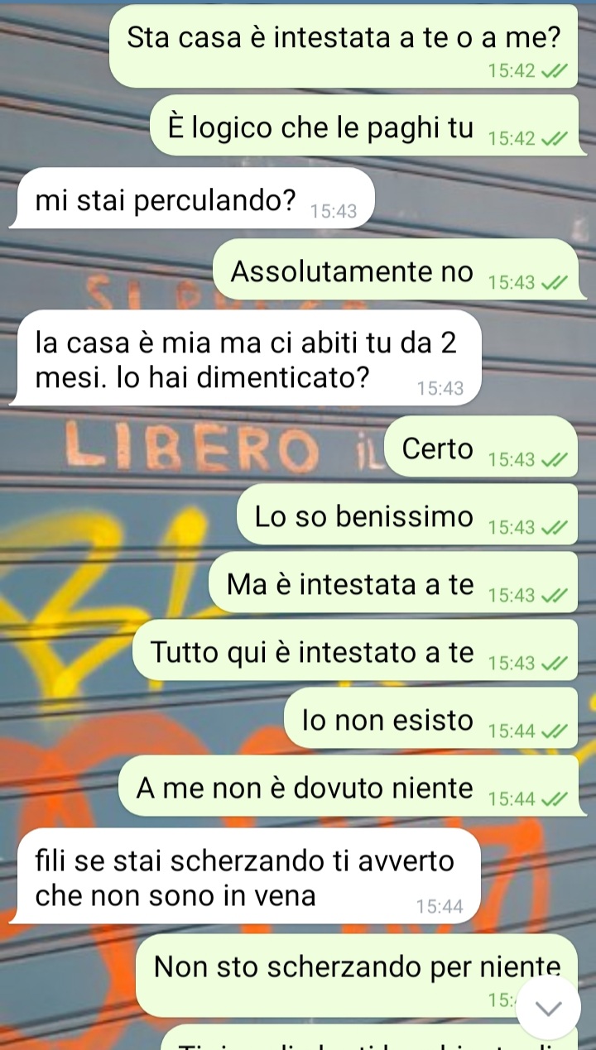The image size is (596, 1050).
Task: Tap the 'Certo' reply bubble
Action: coord(483,447)
